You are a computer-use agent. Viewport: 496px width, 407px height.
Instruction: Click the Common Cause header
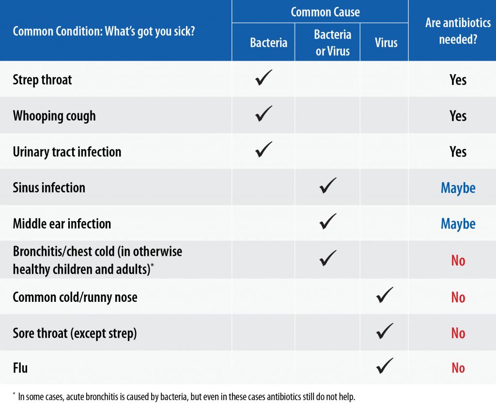(x=325, y=12)
